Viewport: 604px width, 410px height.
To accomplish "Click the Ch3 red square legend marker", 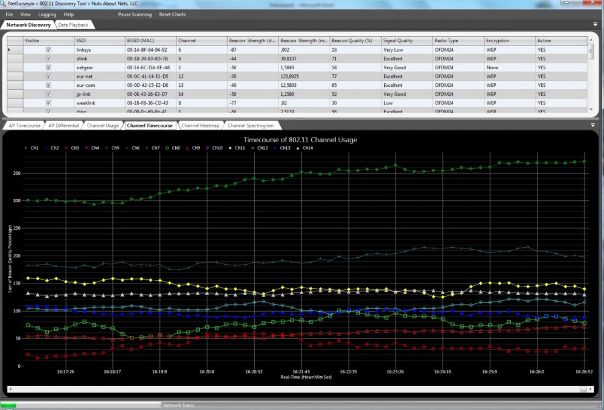I will coord(66,148).
